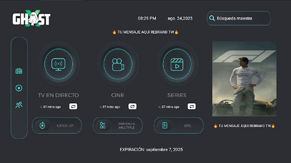This screenshot has width=291, height=163.
Task: Click the EXPIRACIÓN septiembre 7, 2025 text
Action: pyautogui.click(x=151, y=149)
